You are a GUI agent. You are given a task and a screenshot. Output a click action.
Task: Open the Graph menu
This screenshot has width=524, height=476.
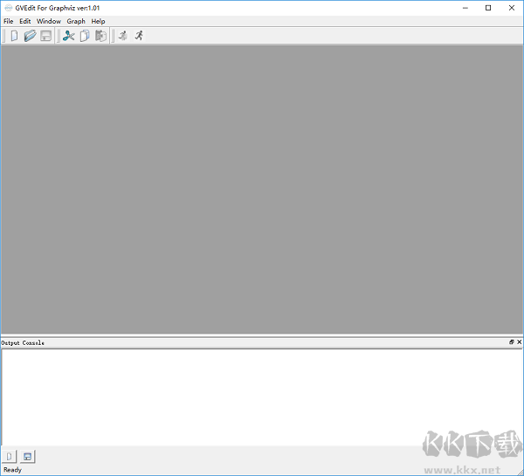point(76,21)
